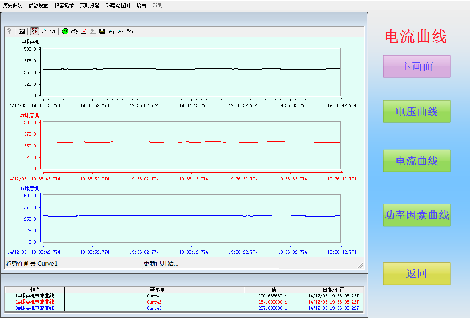Go to 主画面 with the purple button
The image size is (470, 318).
click(x=417, y=66)
